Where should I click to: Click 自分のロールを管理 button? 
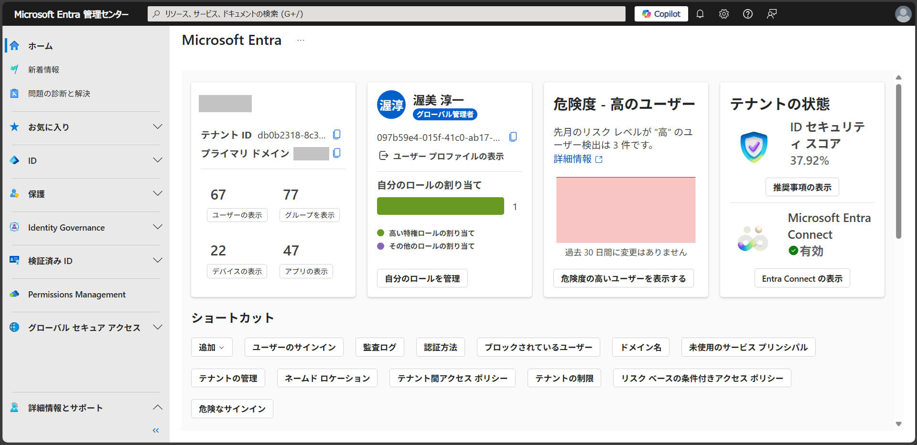click(x=422, y=278)
